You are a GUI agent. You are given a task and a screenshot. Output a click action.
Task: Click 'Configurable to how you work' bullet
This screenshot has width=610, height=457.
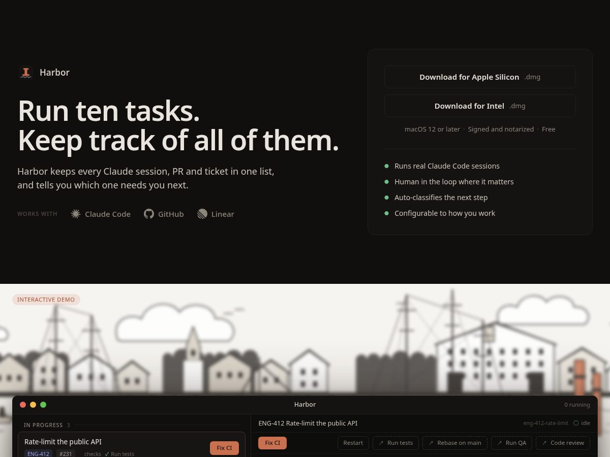point(445,213)
